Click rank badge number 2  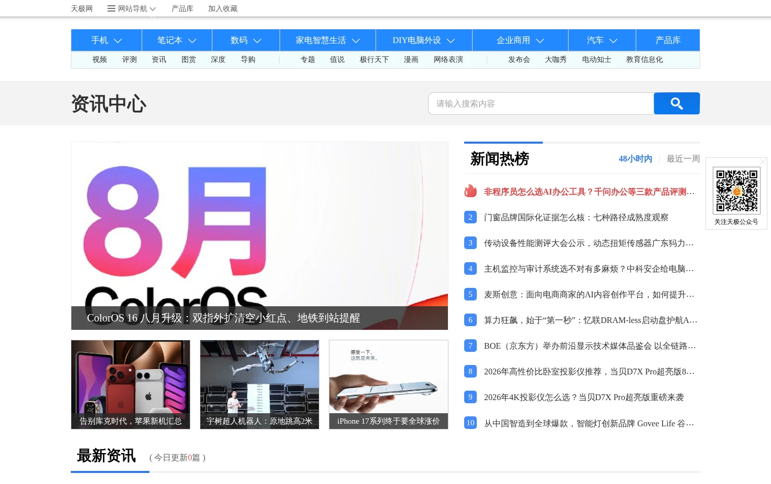pos(470,217)
